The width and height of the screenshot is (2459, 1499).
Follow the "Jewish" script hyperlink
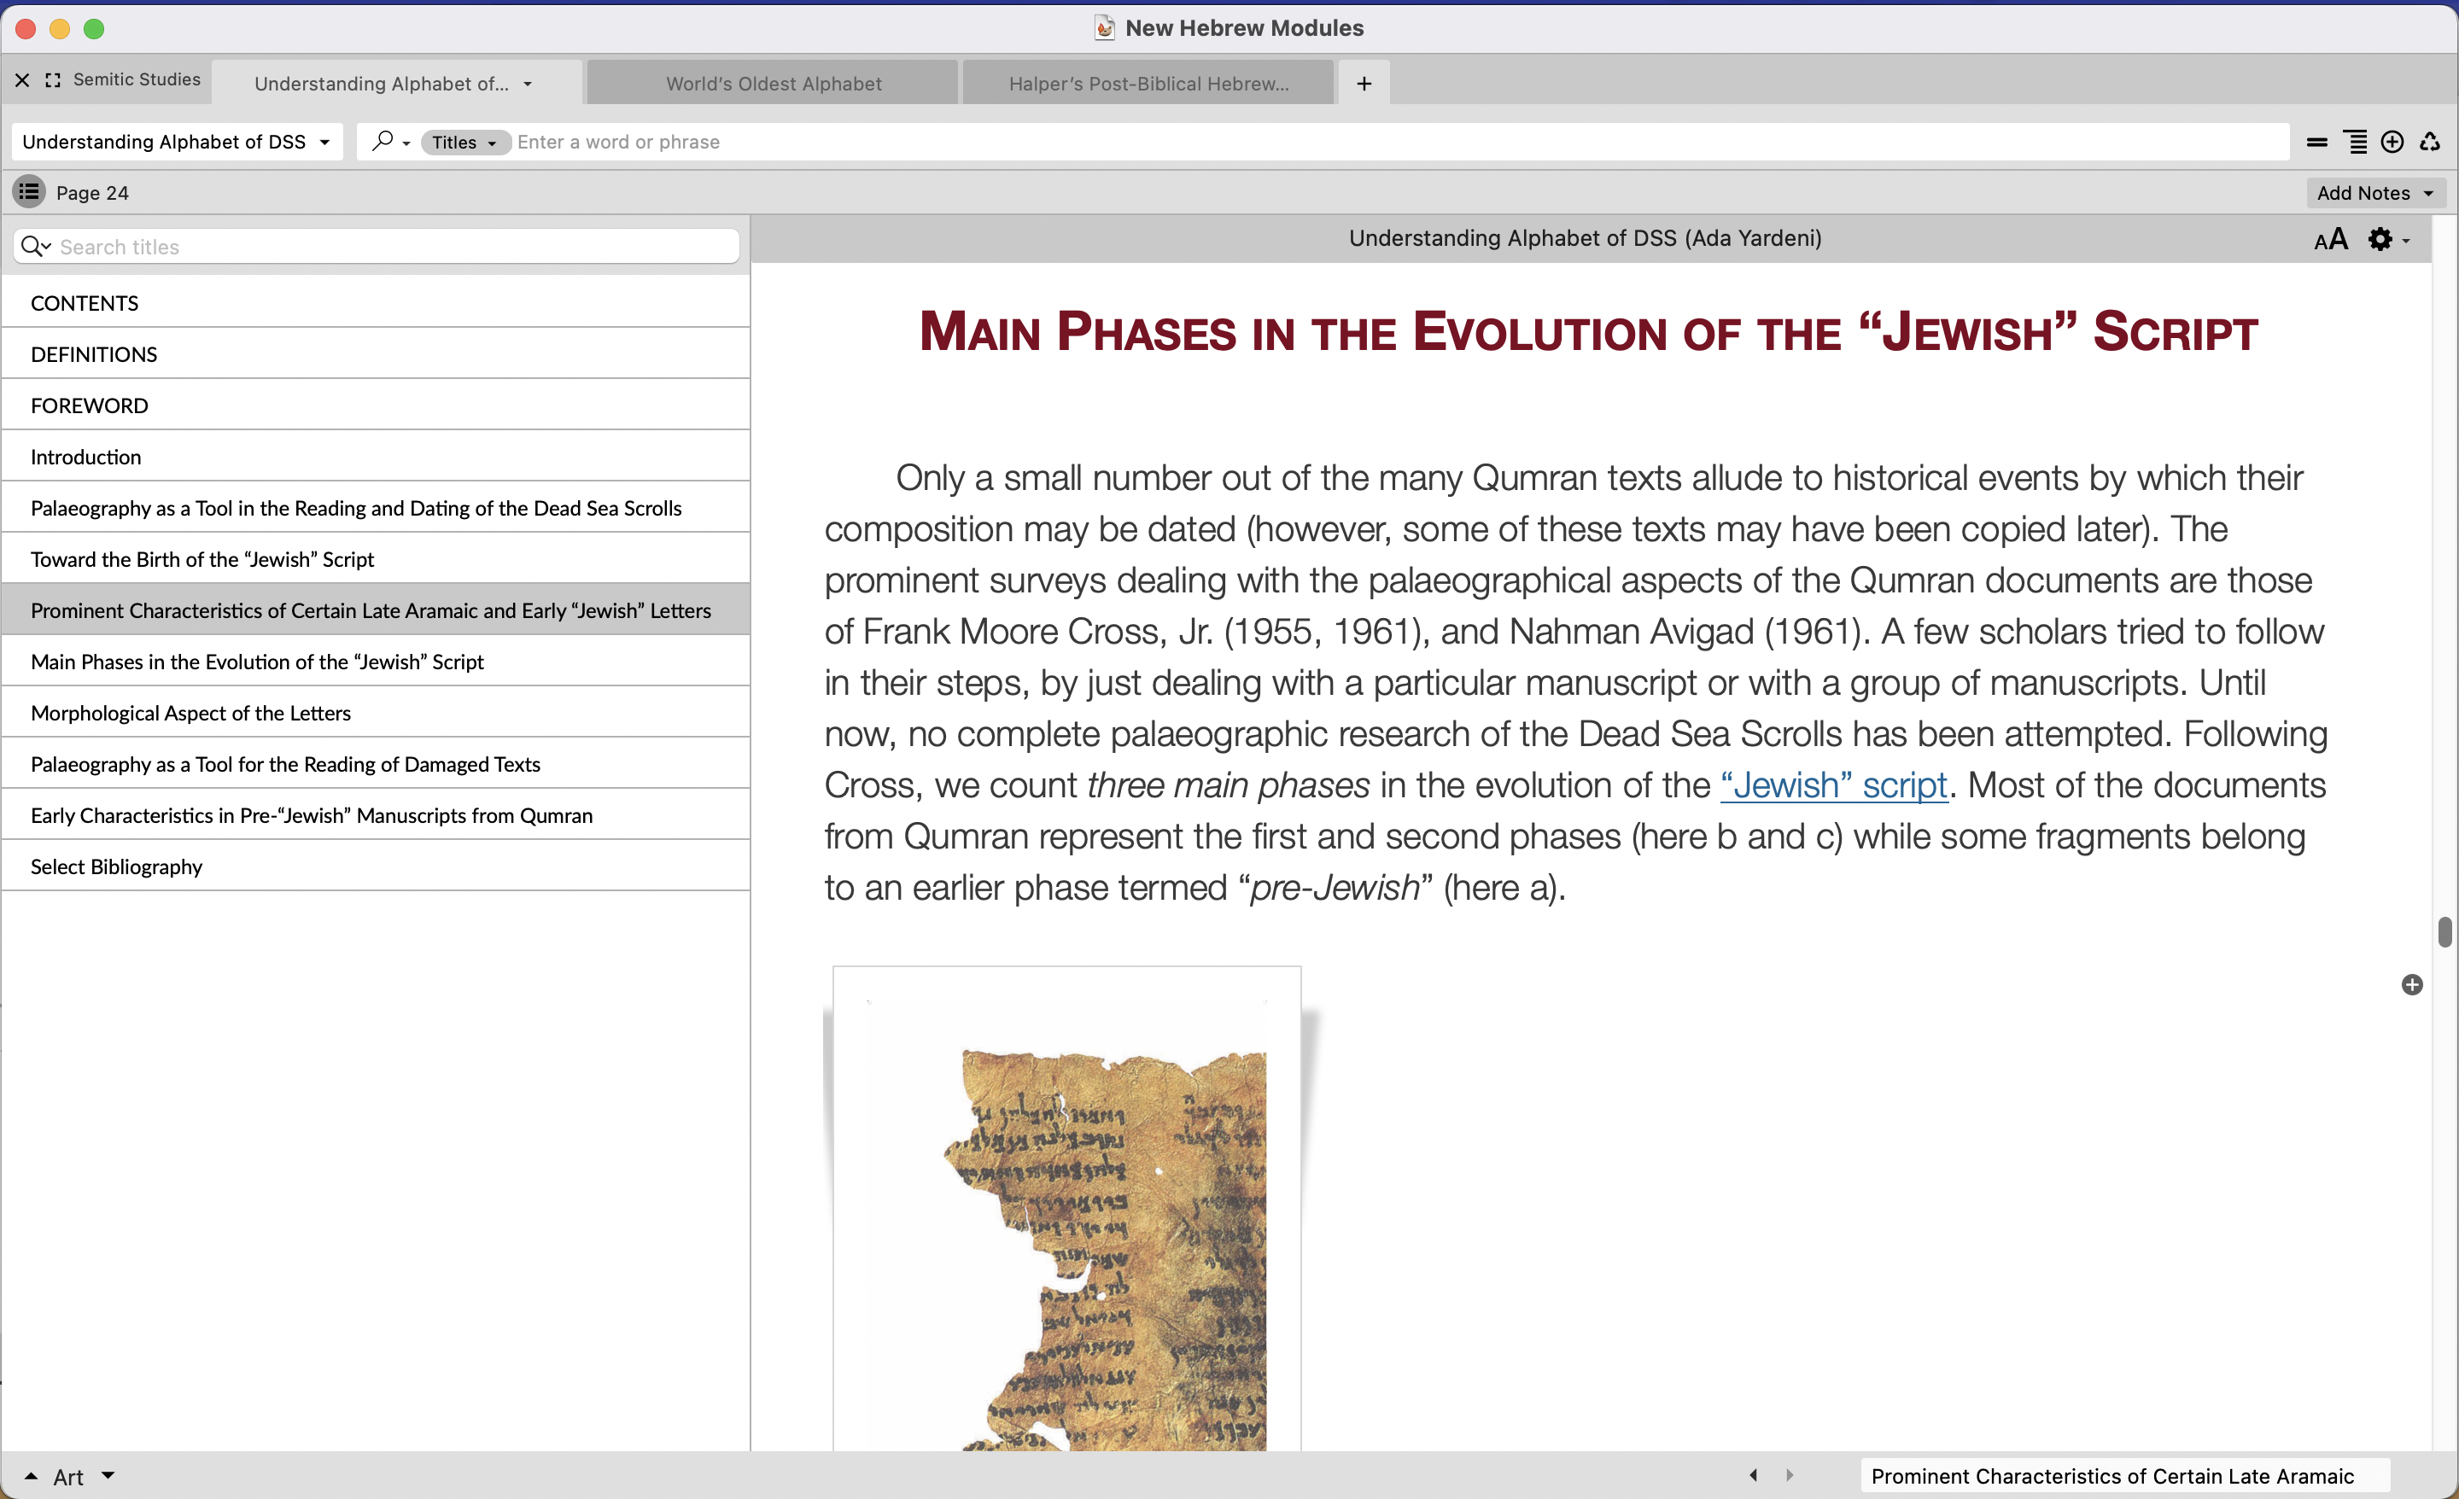(x=1833, y=785)
